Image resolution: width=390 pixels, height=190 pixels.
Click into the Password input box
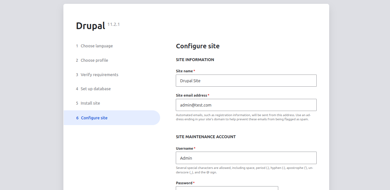(x=227, y=188)
